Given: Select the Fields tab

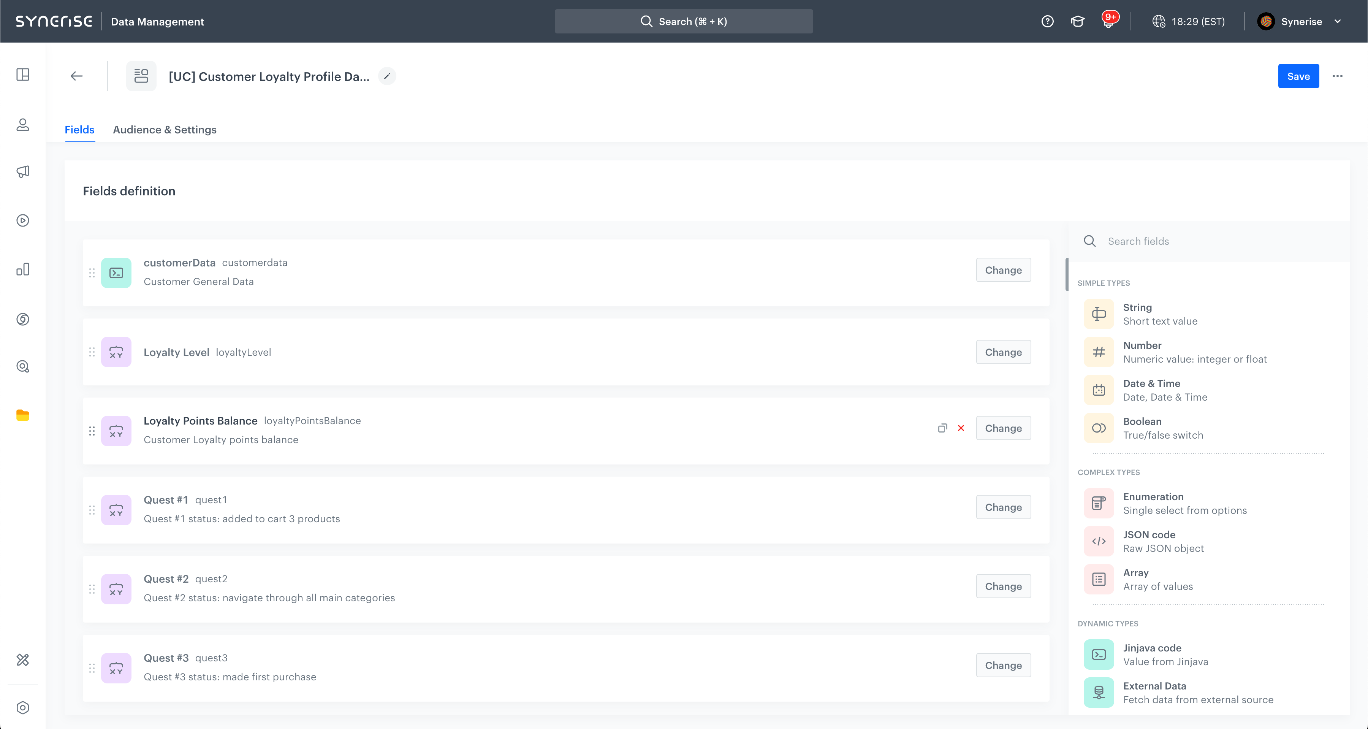Looking at the screenshot, I should (x=80, y=130).
